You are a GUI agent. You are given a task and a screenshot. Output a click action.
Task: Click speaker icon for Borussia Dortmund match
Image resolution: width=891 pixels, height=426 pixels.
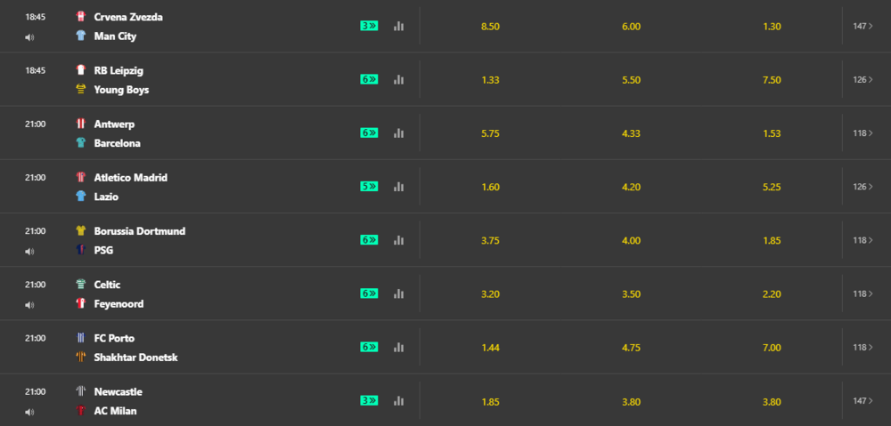(29, 252)
